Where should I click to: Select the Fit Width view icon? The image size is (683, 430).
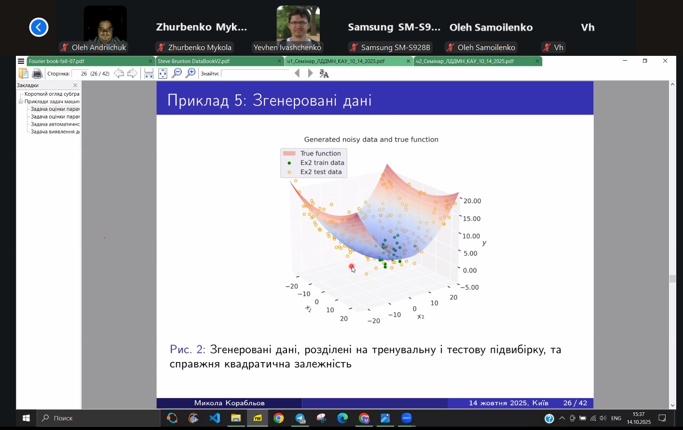149,73
